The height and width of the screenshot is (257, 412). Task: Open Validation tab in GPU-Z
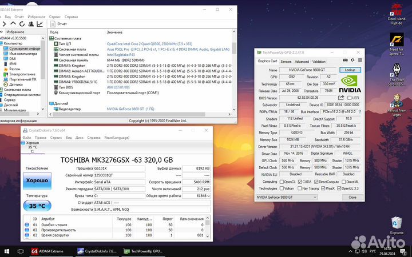[319, 62]
